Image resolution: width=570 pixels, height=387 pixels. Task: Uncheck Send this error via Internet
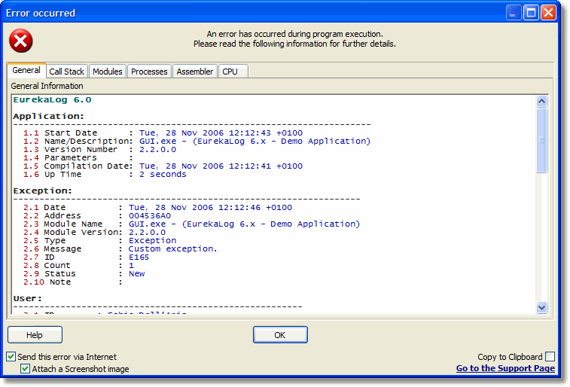coord(11,356)
